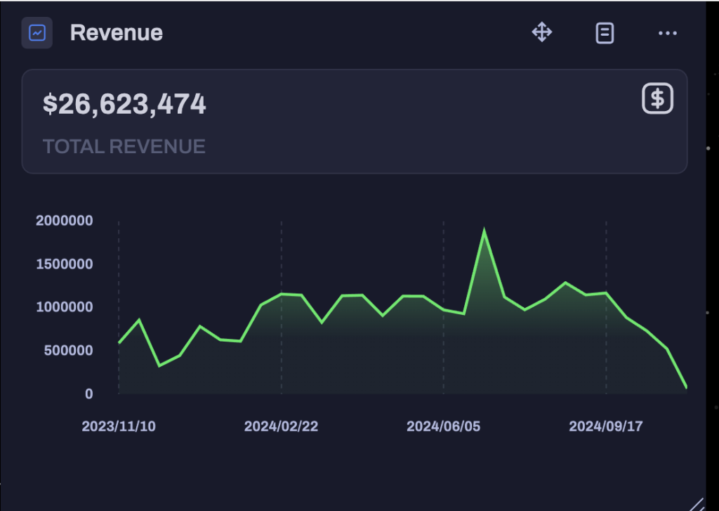This screenshot has height=511, width=719.
Task: Click the line chart icon beside Revenue
Action: 37,33
